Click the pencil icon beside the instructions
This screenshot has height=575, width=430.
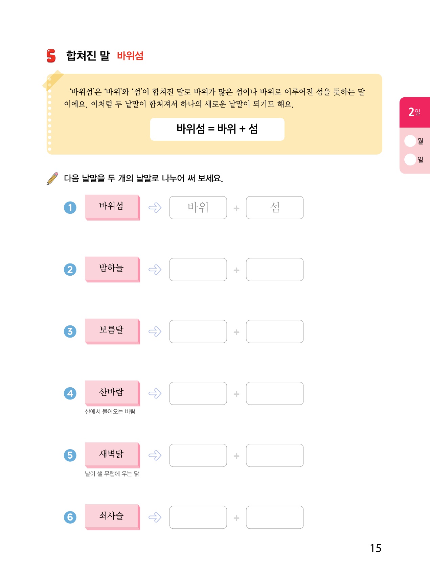pos(52,178)
